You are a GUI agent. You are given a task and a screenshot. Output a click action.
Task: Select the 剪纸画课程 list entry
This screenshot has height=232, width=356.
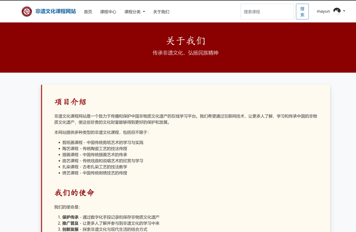[x=72, y=142]
